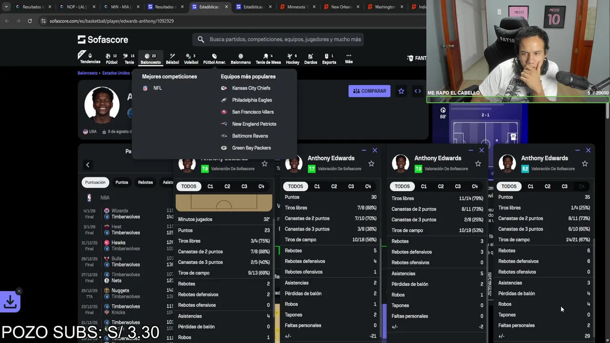Select C1 quarter in the 23-point card
This screenshot has width=610, height=343.
pyautogui.click(x=210, y=186)
